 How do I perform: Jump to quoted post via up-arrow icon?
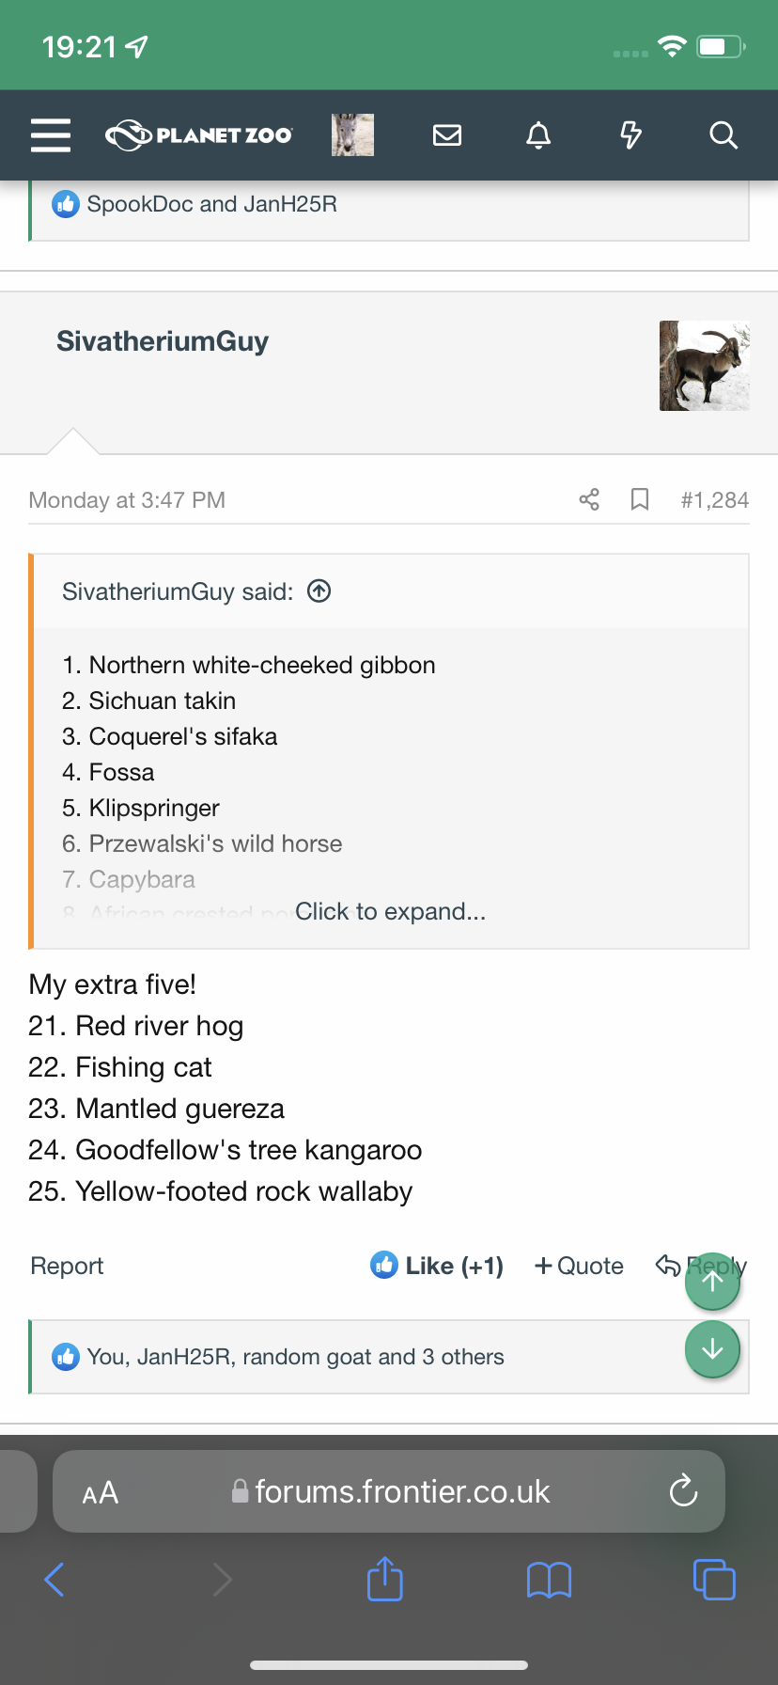pyautogui.click(x=319, y=591)
